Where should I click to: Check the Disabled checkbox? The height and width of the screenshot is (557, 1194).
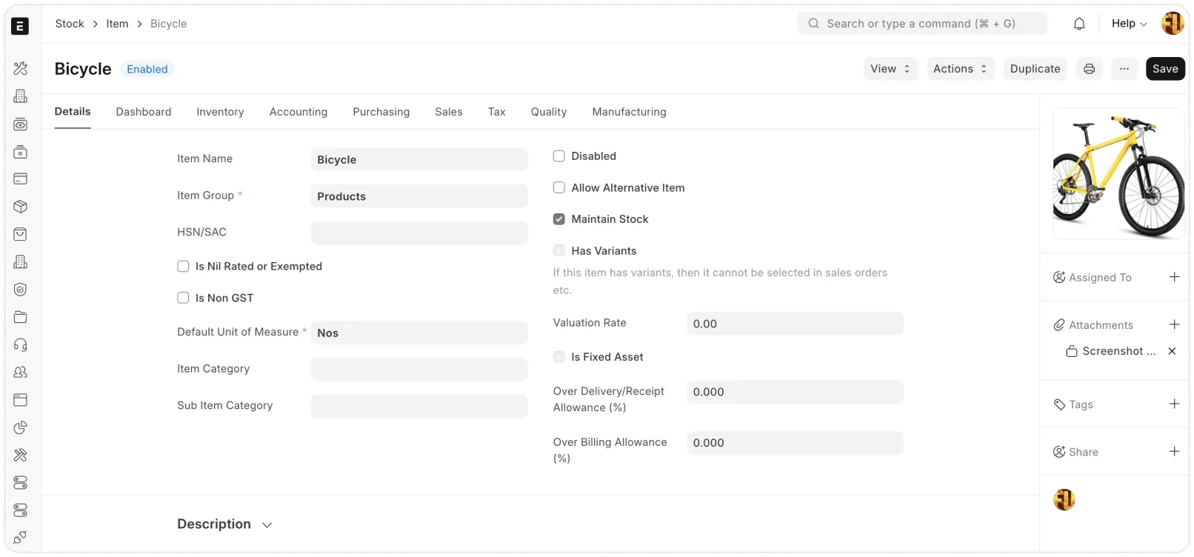pyautogui.click(x=559, y=156)
